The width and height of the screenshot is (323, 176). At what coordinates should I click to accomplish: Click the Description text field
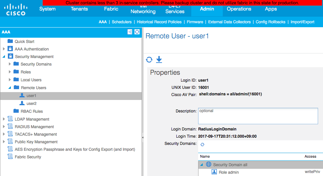click(x=258, y=116)
